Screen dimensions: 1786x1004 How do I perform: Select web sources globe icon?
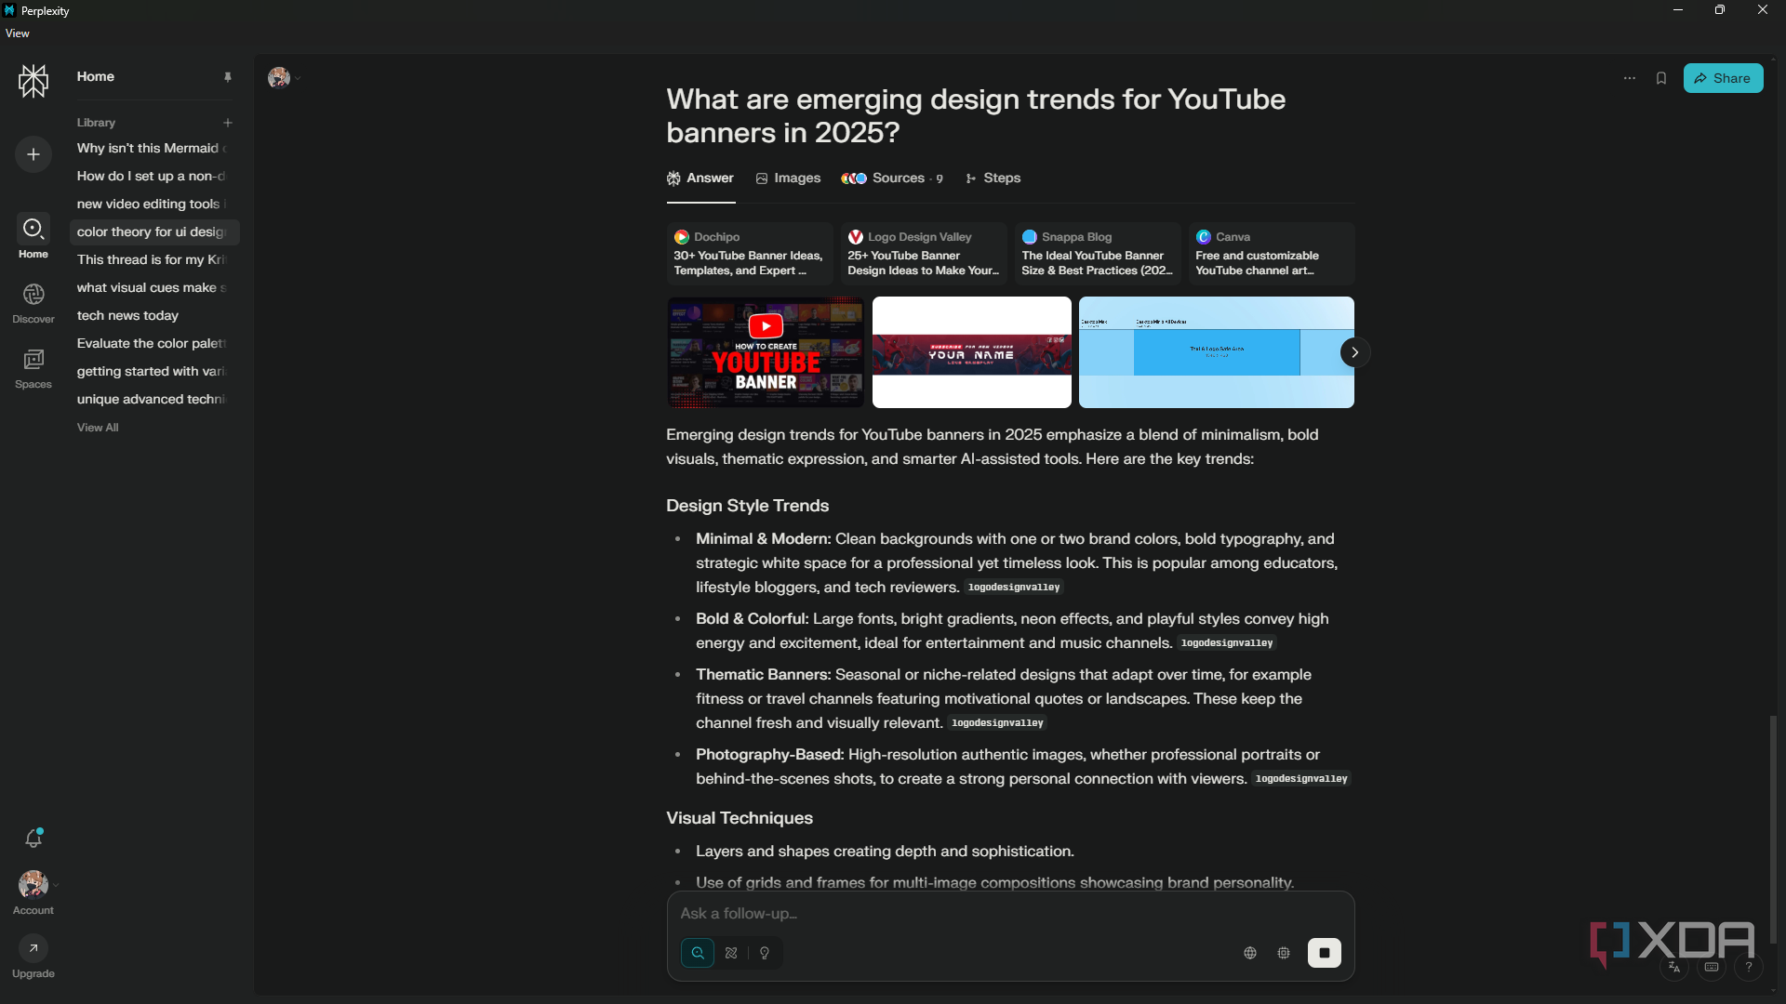tap(1250, 953)
